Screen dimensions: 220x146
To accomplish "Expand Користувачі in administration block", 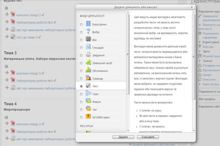I will (x=200, y=42).
